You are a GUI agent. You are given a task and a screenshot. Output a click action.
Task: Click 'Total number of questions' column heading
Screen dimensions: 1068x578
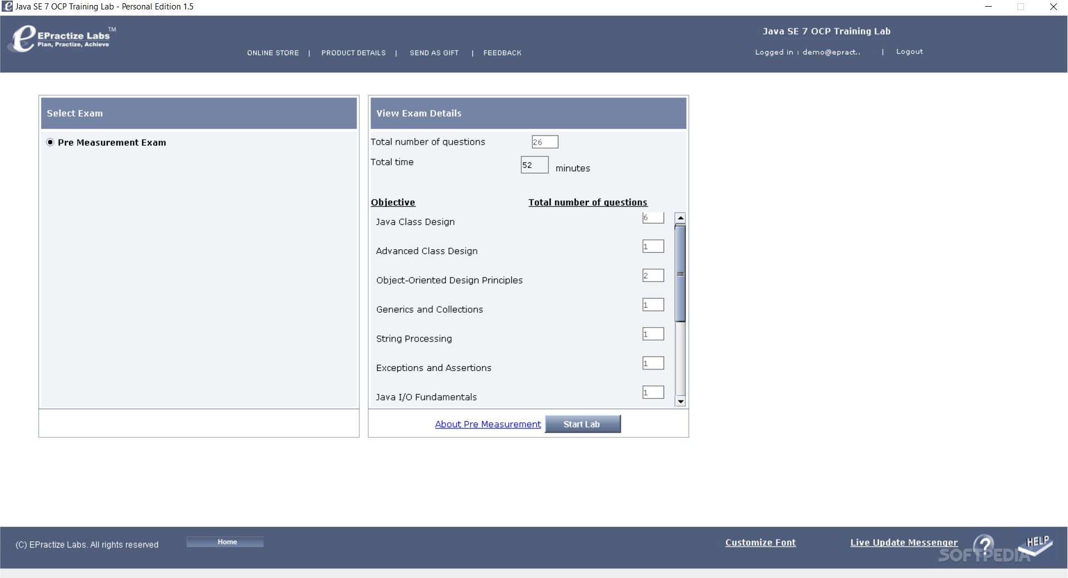coord(588,202)
